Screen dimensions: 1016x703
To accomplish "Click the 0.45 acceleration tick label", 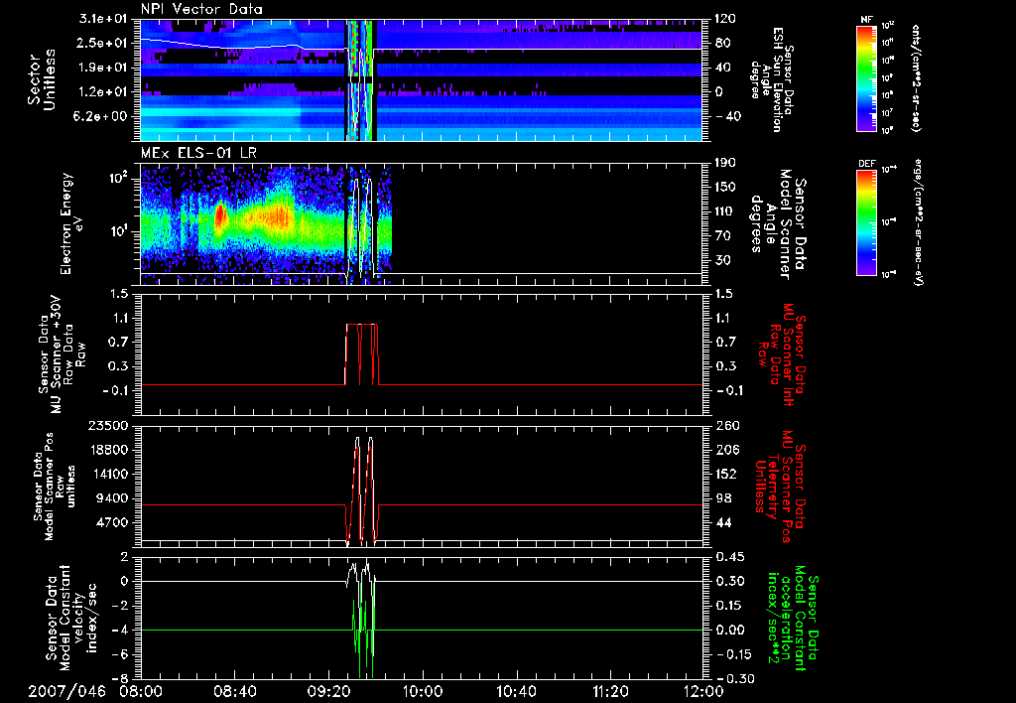I will (729, 556).
